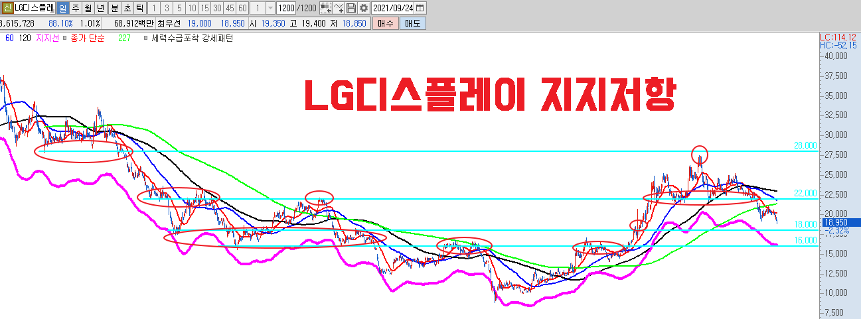Select the 월 (monthly) chart period

pyautogui.click(x=88, y=9)
